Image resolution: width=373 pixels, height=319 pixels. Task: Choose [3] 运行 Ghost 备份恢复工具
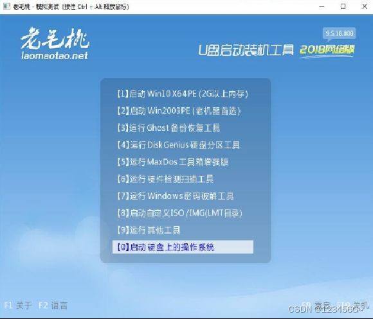[168, 128]
